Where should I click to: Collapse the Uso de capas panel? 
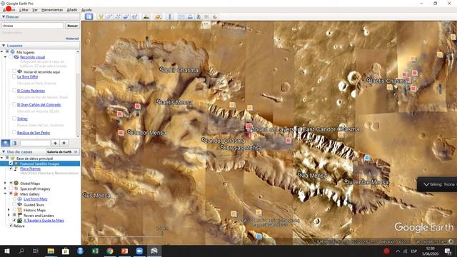4,152
